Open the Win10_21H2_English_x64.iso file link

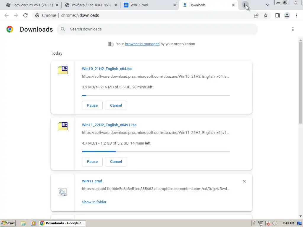point(107,69)
